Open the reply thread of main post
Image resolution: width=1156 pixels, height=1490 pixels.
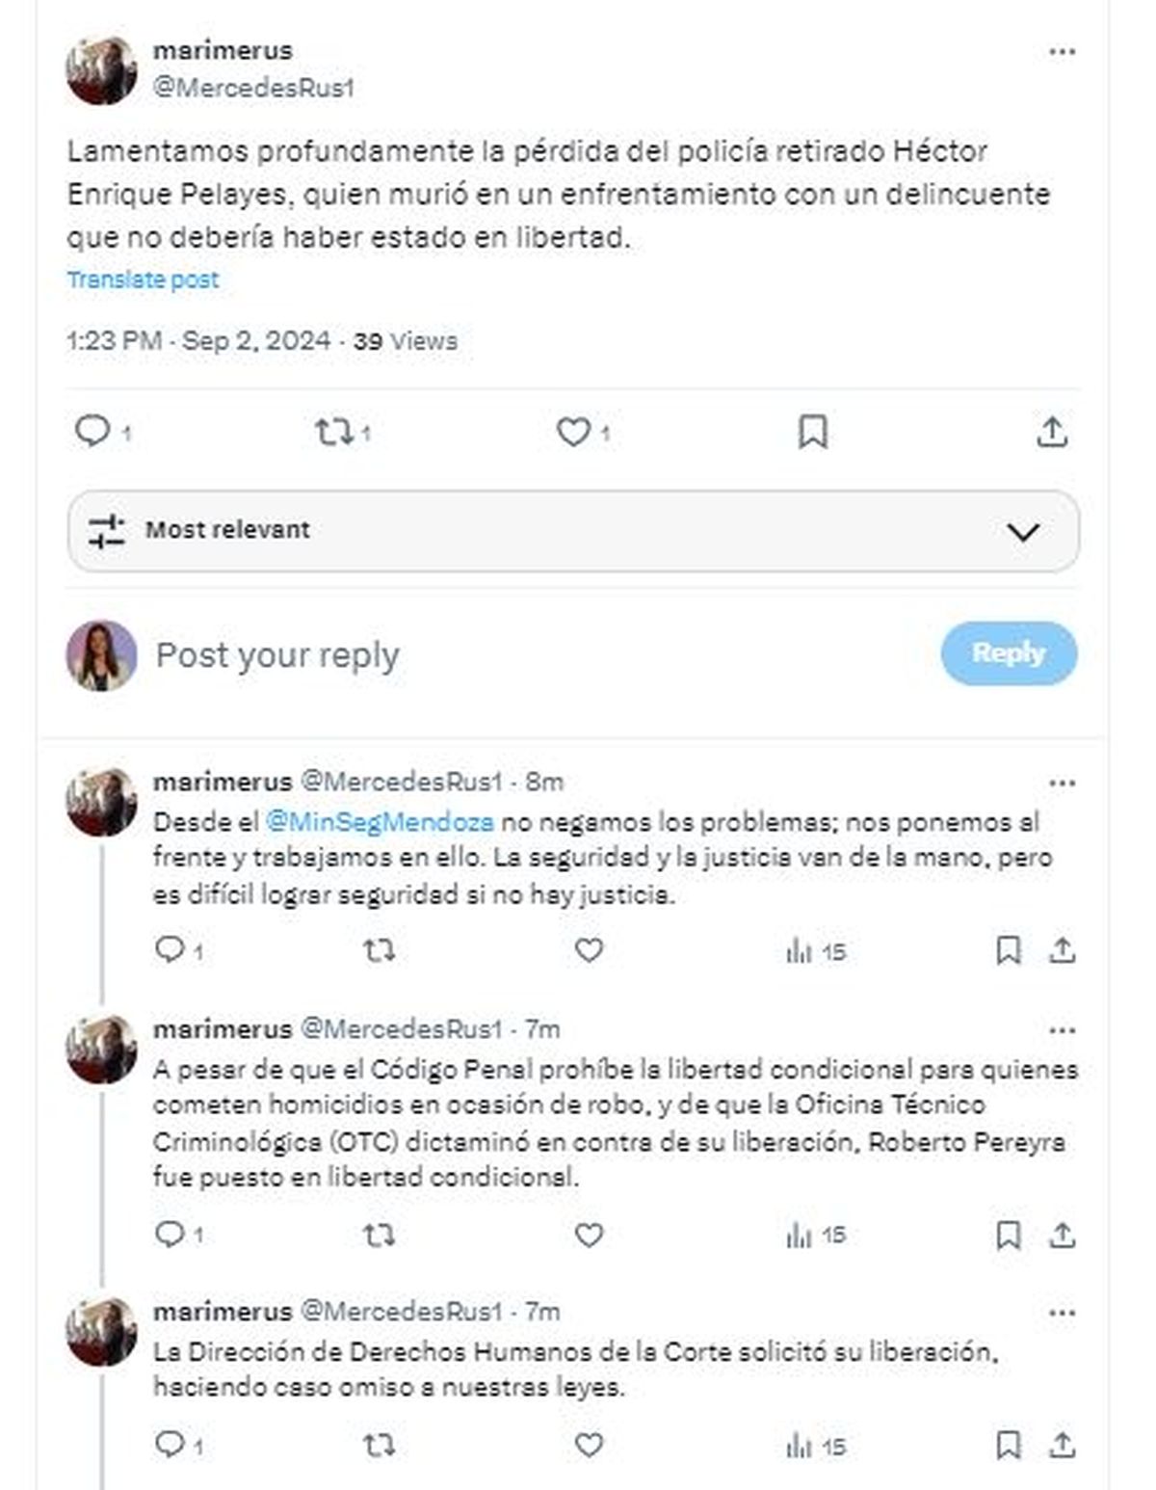pyautogui.click(x=92, y=431)
